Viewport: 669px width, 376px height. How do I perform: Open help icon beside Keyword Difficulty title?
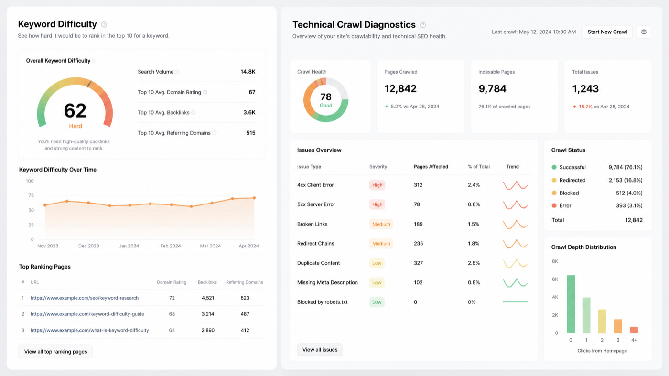pyautogui.click(x=104, y=24)
